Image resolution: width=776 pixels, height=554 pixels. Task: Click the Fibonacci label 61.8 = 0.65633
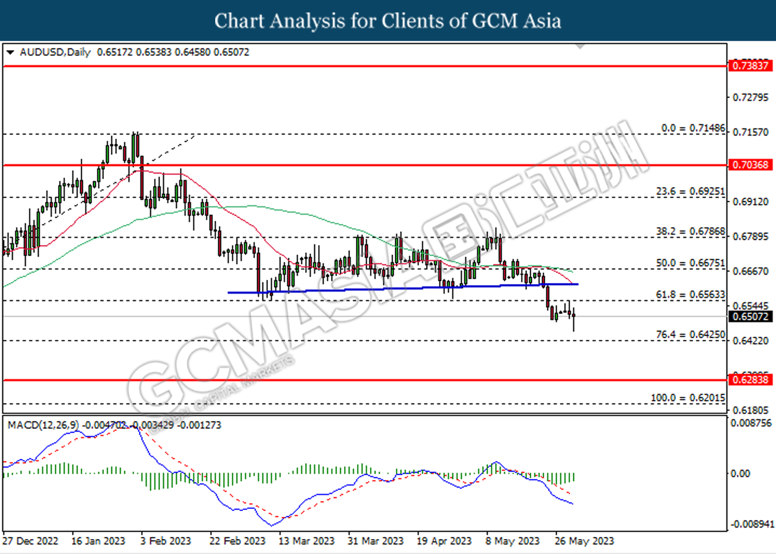click(x=691, y=295)
